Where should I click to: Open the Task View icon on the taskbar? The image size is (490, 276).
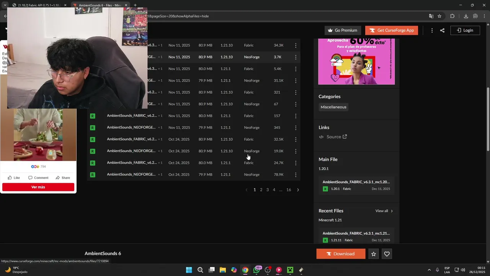(211, 270)
